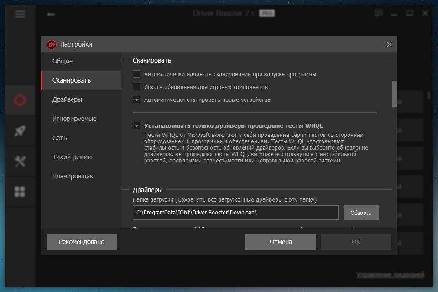The width and height of the screenshot is (438, 292).
Task: Click the red gear icon beside Настройки
Action: tap(52, 44)
